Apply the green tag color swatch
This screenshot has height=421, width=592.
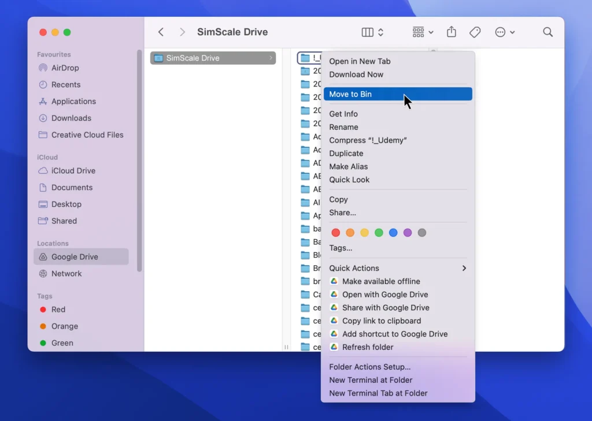point(379,232)
